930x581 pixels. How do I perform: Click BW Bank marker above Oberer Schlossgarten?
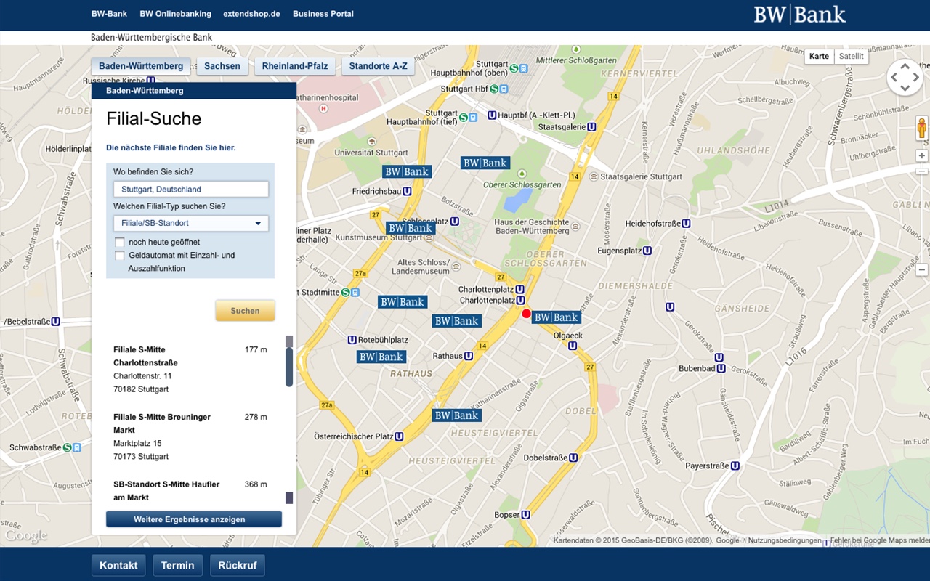click(x=485, y=163)
